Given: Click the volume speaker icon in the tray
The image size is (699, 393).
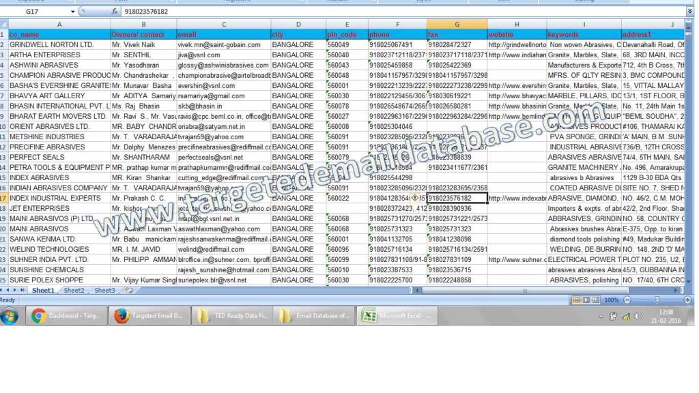Looking at the screenshot, I should click(x=638, y=317).
